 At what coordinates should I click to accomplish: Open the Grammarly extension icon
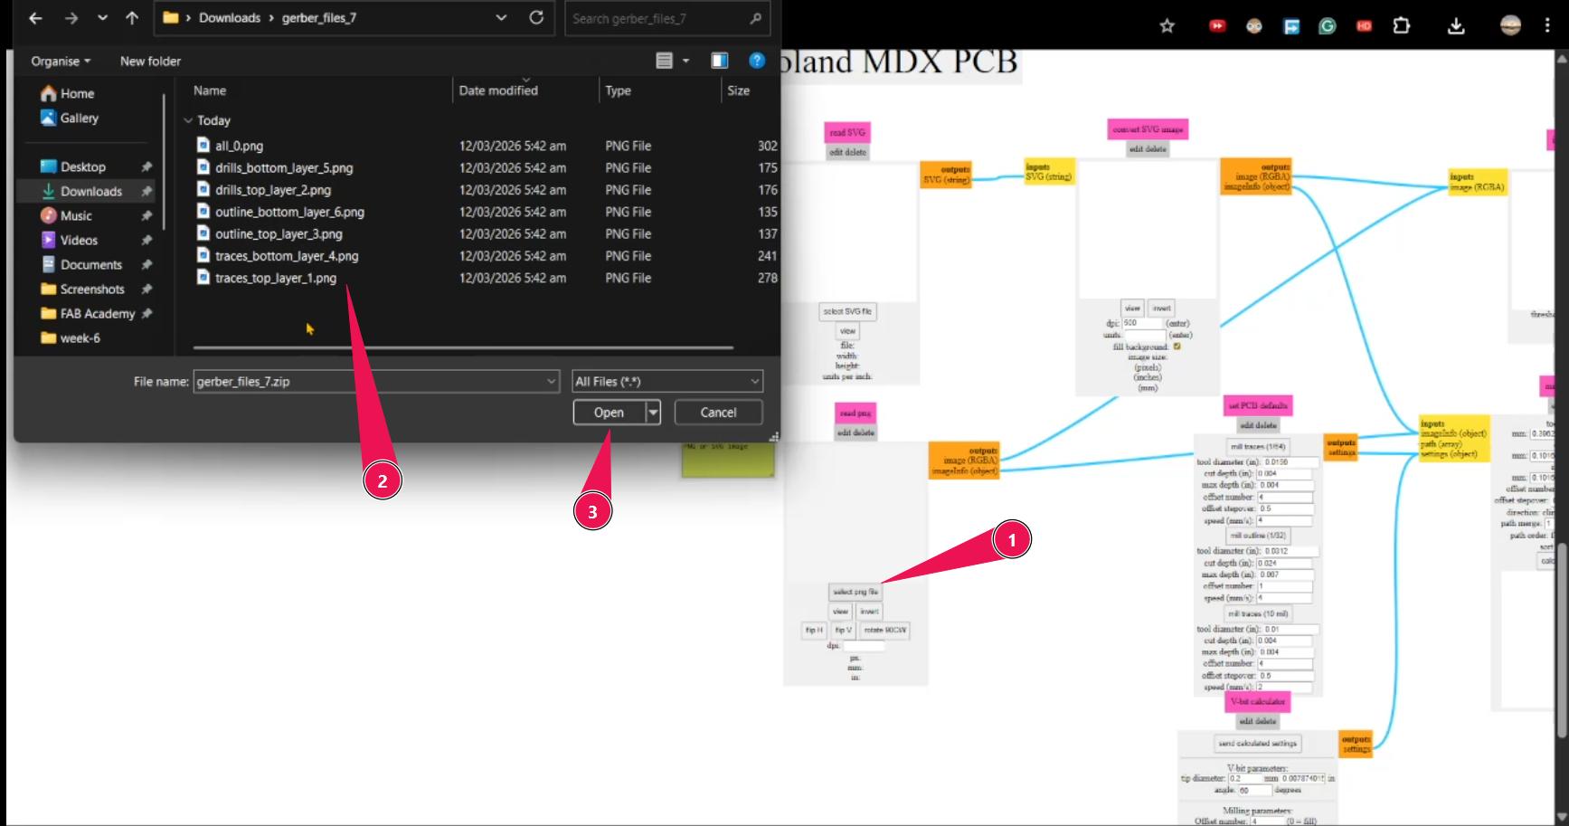1328,25
